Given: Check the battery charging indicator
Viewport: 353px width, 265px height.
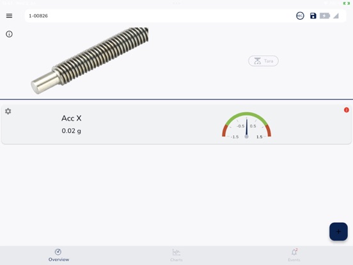Looking at the screenshot, I should pyautogui.click(x=325, y=16).
